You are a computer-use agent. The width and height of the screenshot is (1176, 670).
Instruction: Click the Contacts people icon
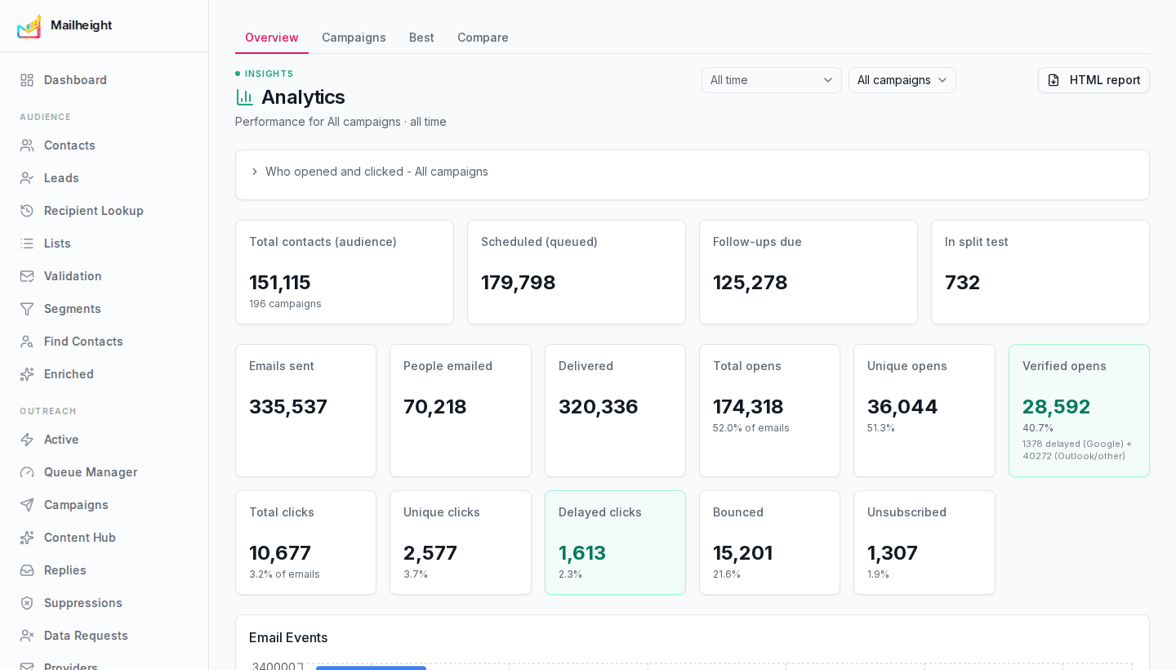click(27, 145)
